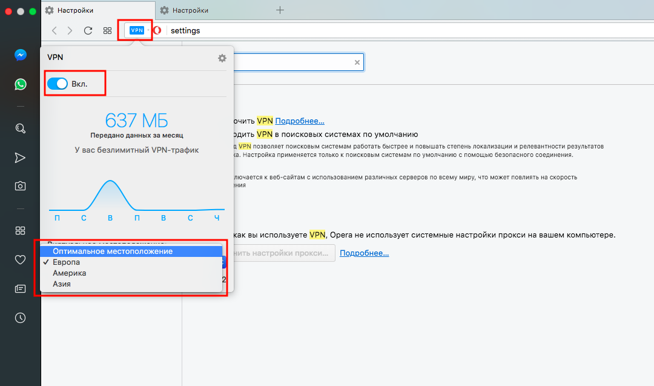The image size is (654, 386).
Task: Click the last day label Ч on the usage graph
Action: pos(217,218)
